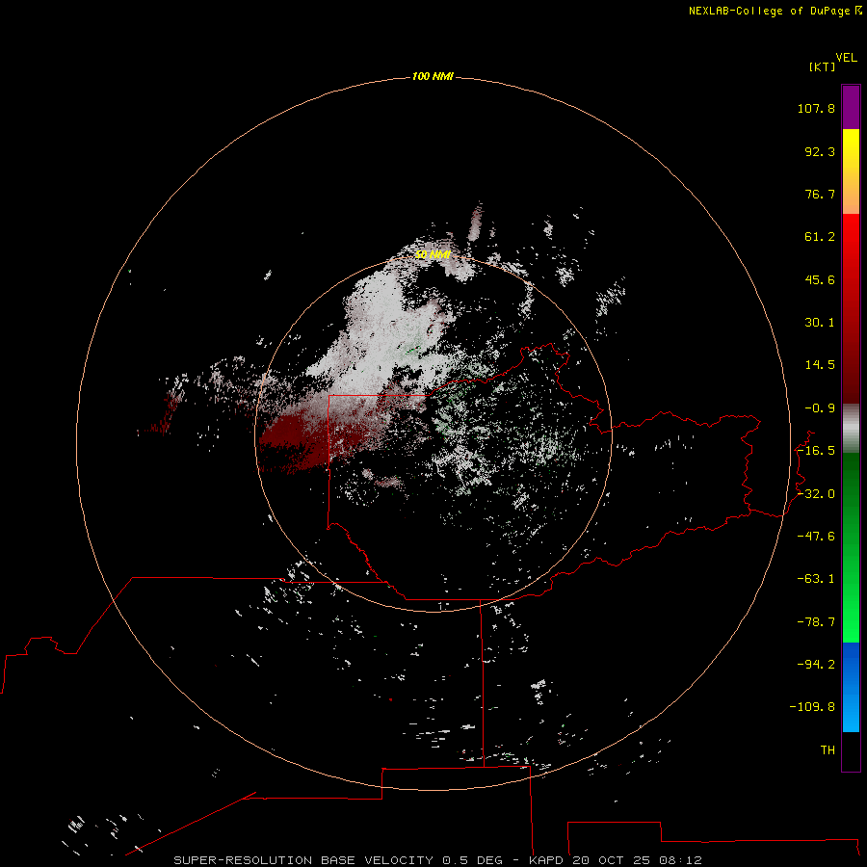
Task: Click the 08:12 timestamp in the caption
Action: pos(680,860)
